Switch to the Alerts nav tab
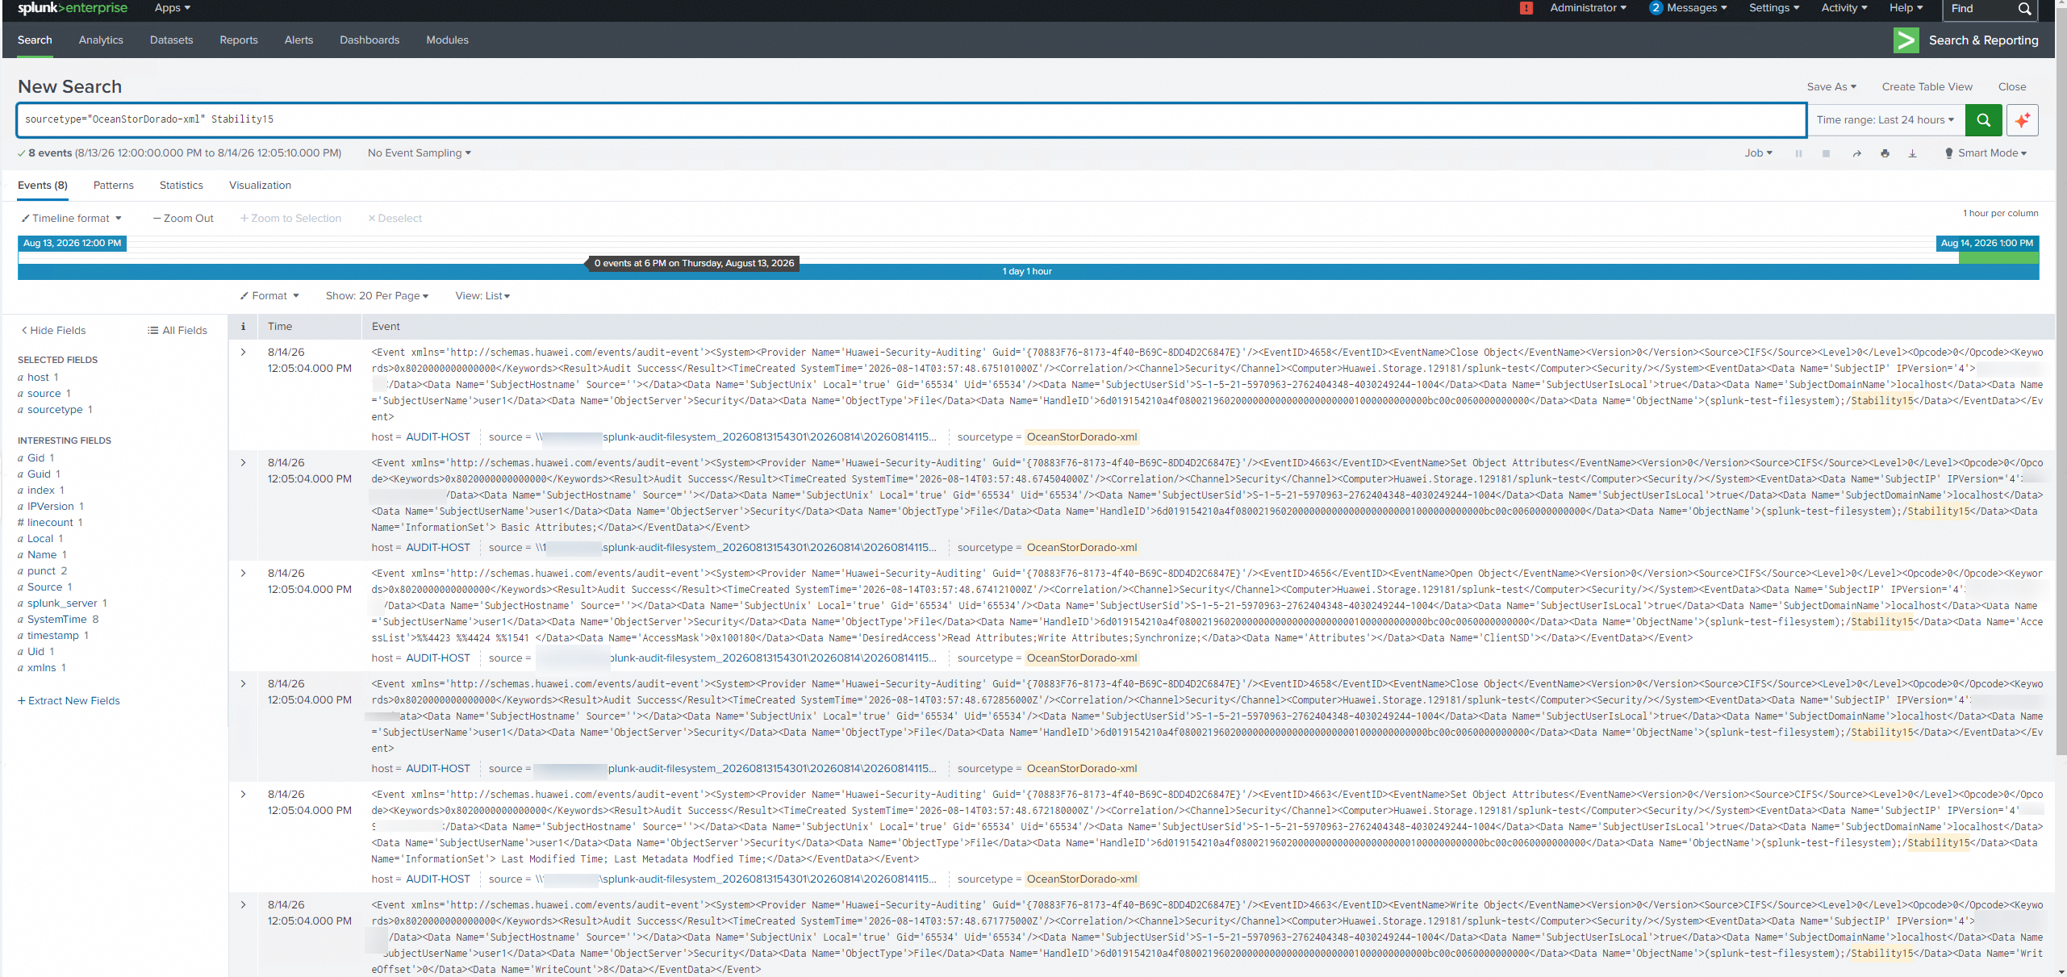The image size is (2067, 977). (299, 40)
